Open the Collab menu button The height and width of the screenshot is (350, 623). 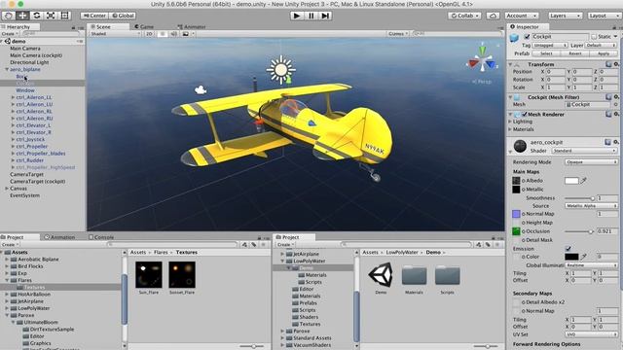(x=464, y=16)
